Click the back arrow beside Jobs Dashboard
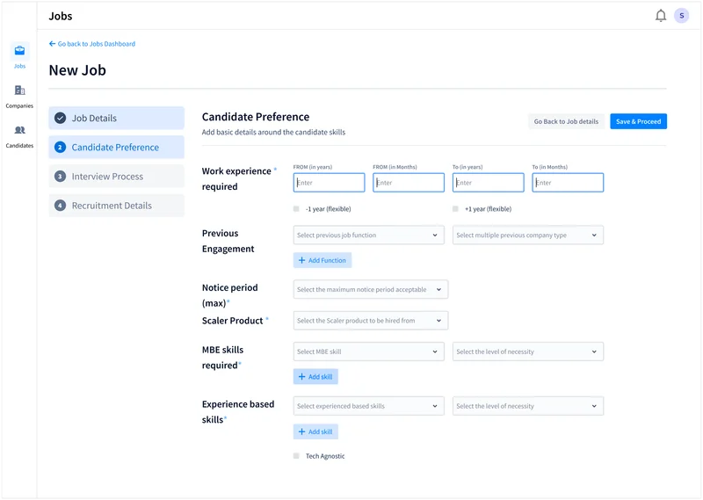The width and height of the screenshot is (703, 500). [x=52, y=44]
